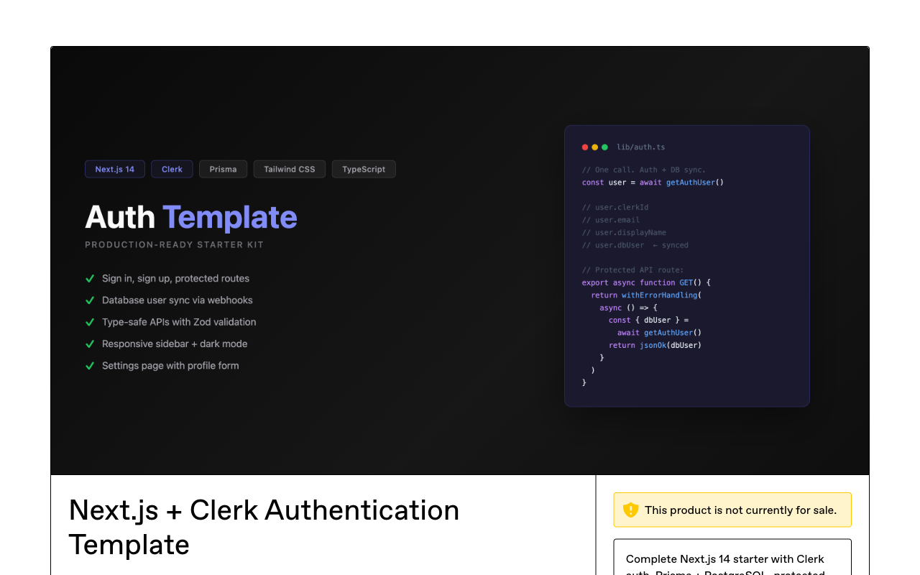
Task: Expand the 'not for sale' notice banner
Action: point(732,510)
